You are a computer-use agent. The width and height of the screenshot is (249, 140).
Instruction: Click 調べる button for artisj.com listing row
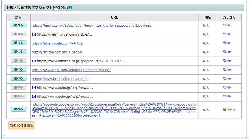click(19, 69)
